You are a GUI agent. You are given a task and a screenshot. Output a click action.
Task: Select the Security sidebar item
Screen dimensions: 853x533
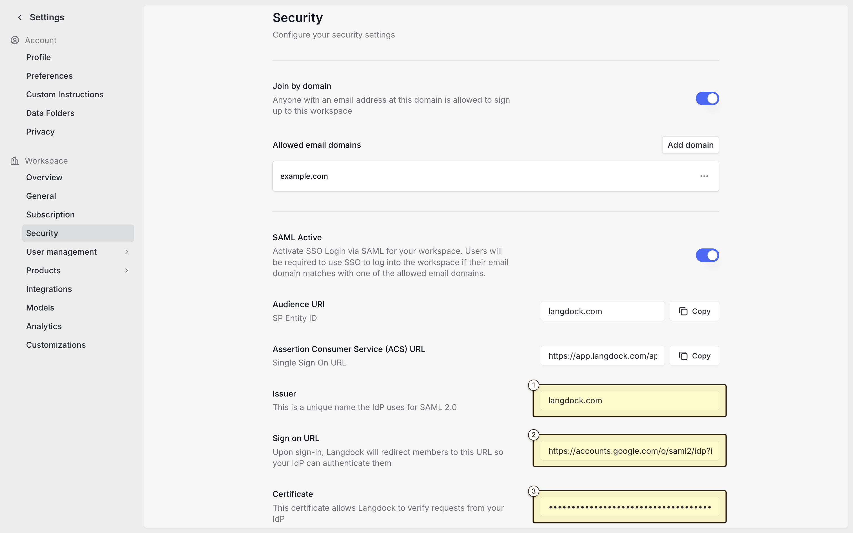pyautogui.click(x=78, y=233)
